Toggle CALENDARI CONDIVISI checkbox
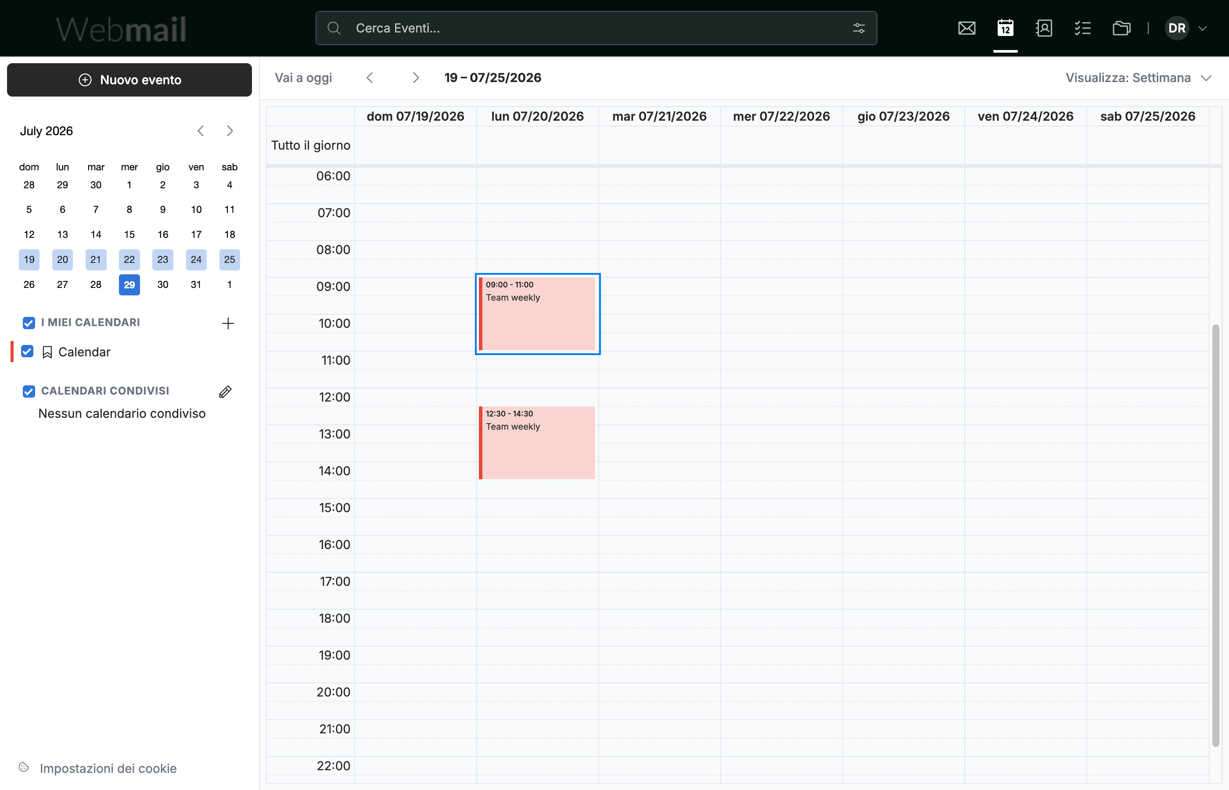The width and height of the screenshot is (1229, 790). 29,391
